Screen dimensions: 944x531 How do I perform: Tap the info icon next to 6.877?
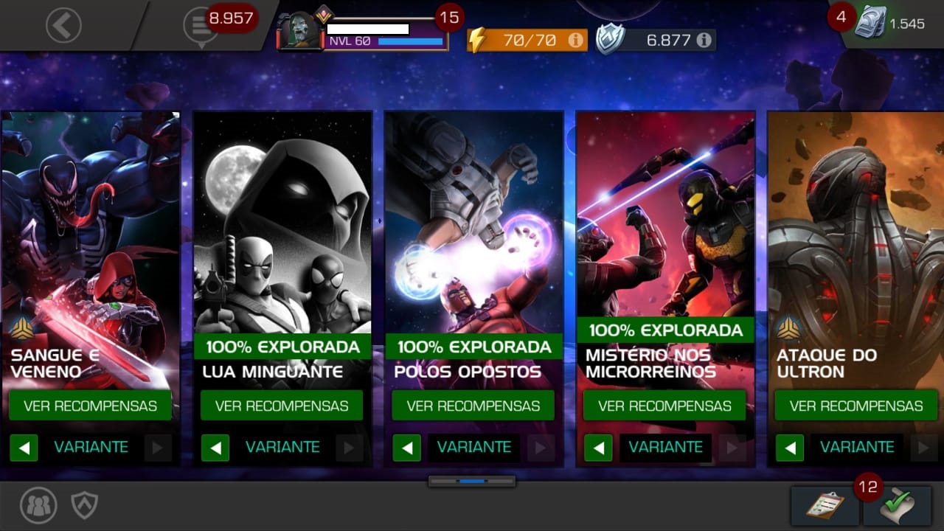(x=704, y=40)
